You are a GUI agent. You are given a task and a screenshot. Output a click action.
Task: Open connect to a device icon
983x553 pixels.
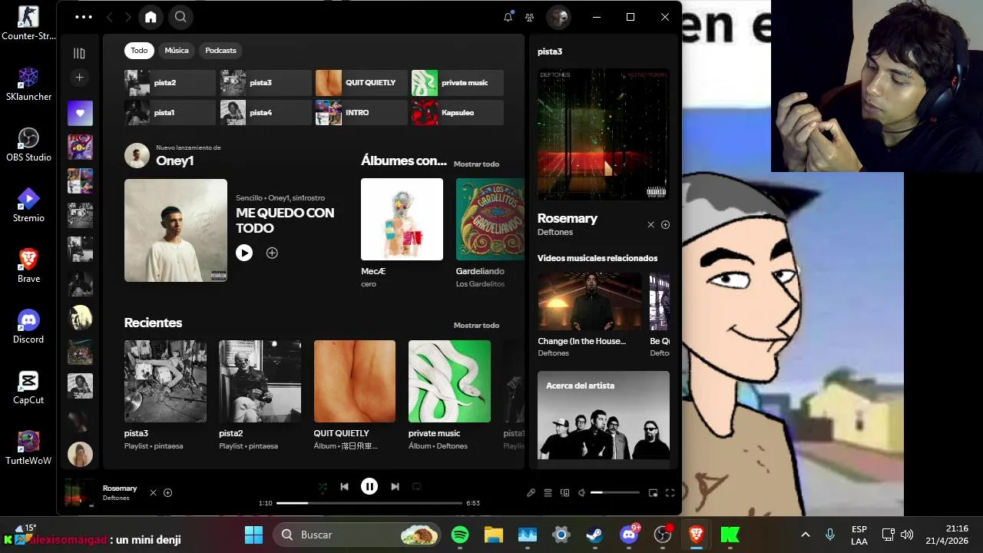(565, 492)
